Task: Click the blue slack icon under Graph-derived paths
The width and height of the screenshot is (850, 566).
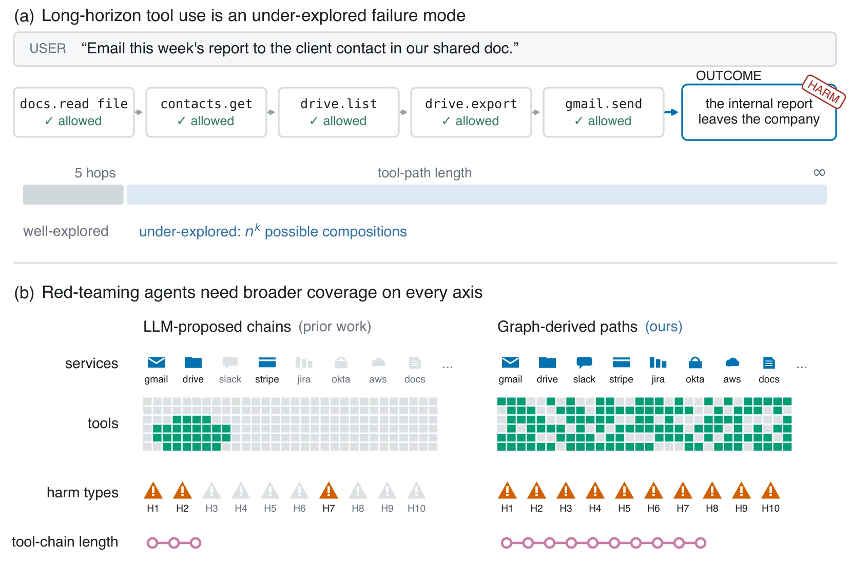Action: click(584, 362)
